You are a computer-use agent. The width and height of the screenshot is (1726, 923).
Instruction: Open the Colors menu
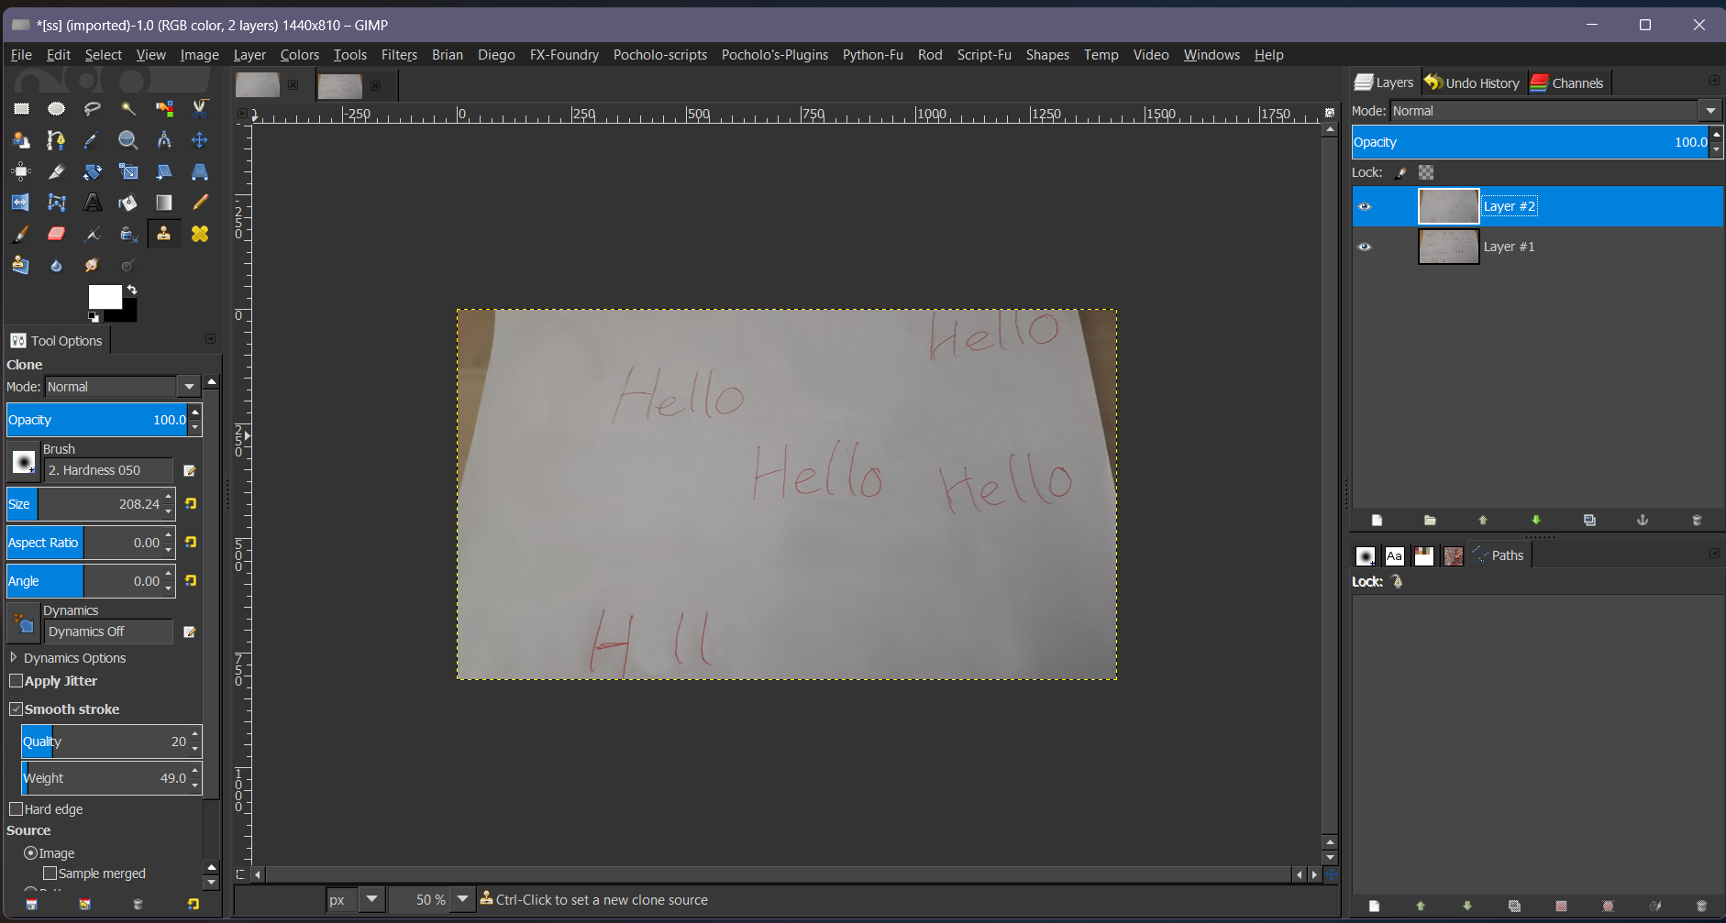[x=300, y=55]
